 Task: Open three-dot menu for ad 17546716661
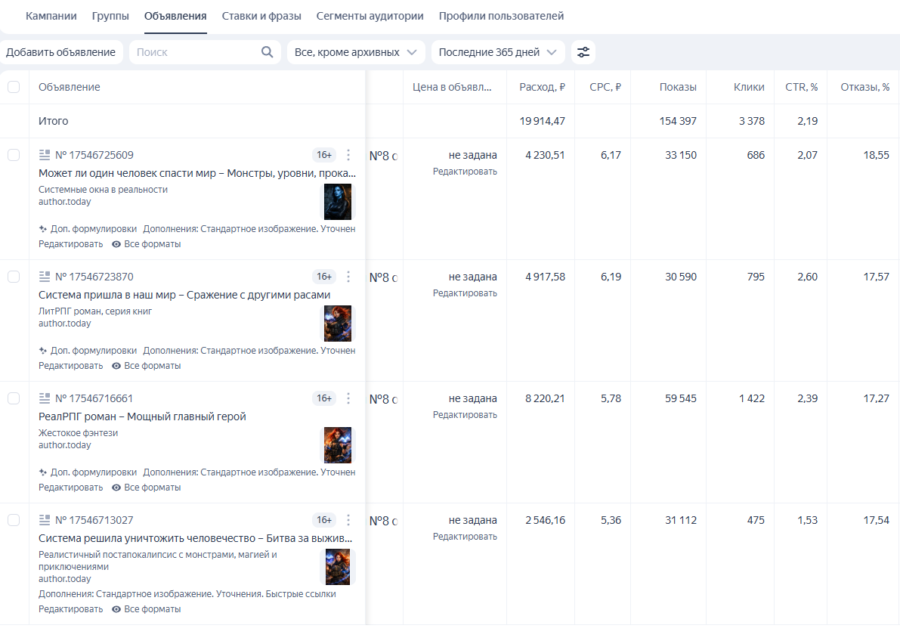pyautogui.click(x=348, y=398)
